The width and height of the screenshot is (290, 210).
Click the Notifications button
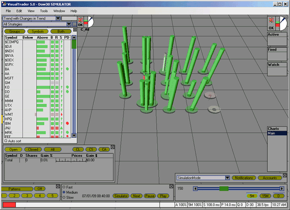[244, 178]
